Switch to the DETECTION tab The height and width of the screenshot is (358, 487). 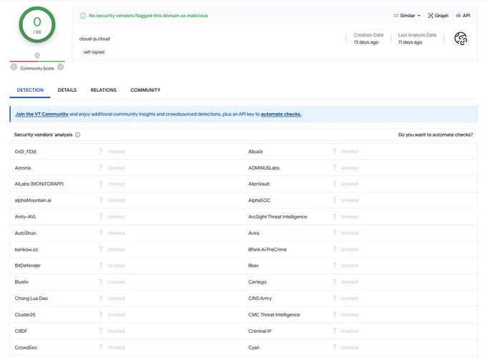tap(30, 90)
